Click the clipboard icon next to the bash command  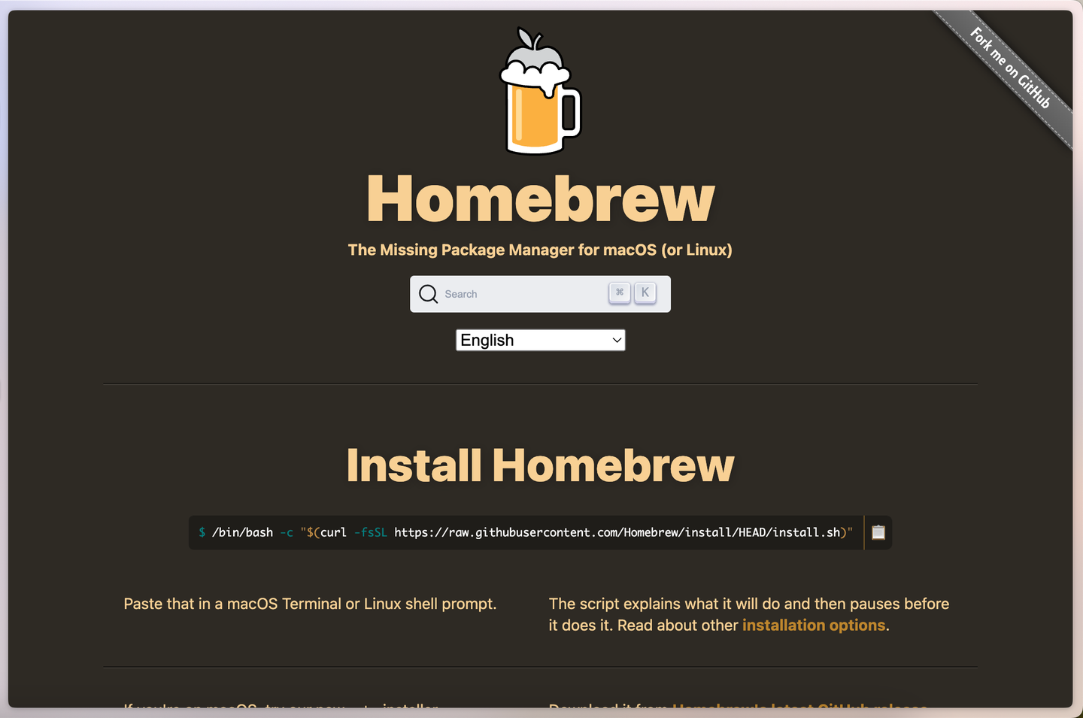(x=878, y=532)
